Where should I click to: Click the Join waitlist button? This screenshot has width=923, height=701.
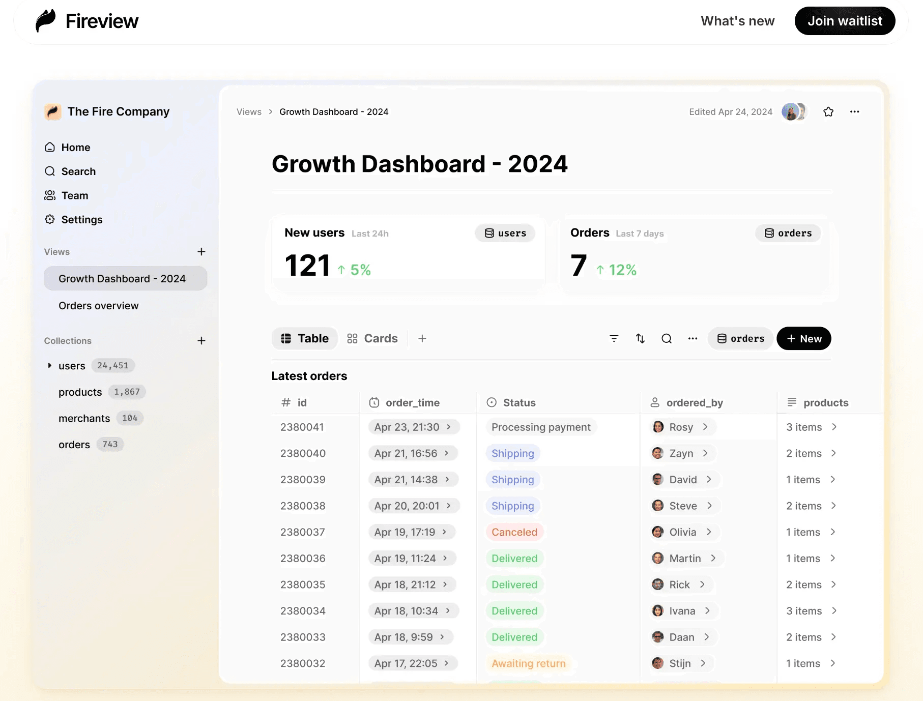(844, 21)
